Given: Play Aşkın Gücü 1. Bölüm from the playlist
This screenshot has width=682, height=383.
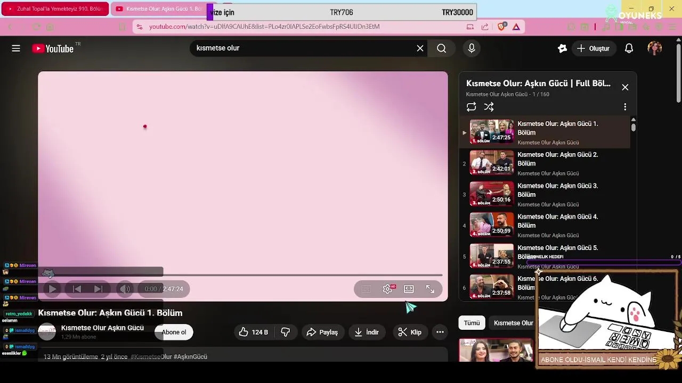Looking at the screenshot, I should (545, 132).
